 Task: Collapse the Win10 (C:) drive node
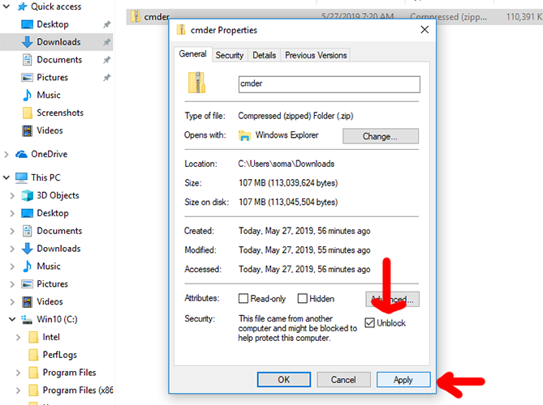(12, 319)
